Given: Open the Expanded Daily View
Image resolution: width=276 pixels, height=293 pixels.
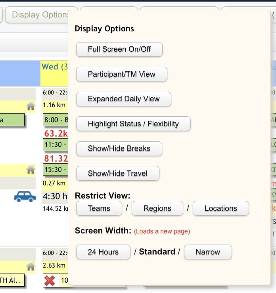Looking at the screenshot, I should pyautogui.click(x=124, y=99).
